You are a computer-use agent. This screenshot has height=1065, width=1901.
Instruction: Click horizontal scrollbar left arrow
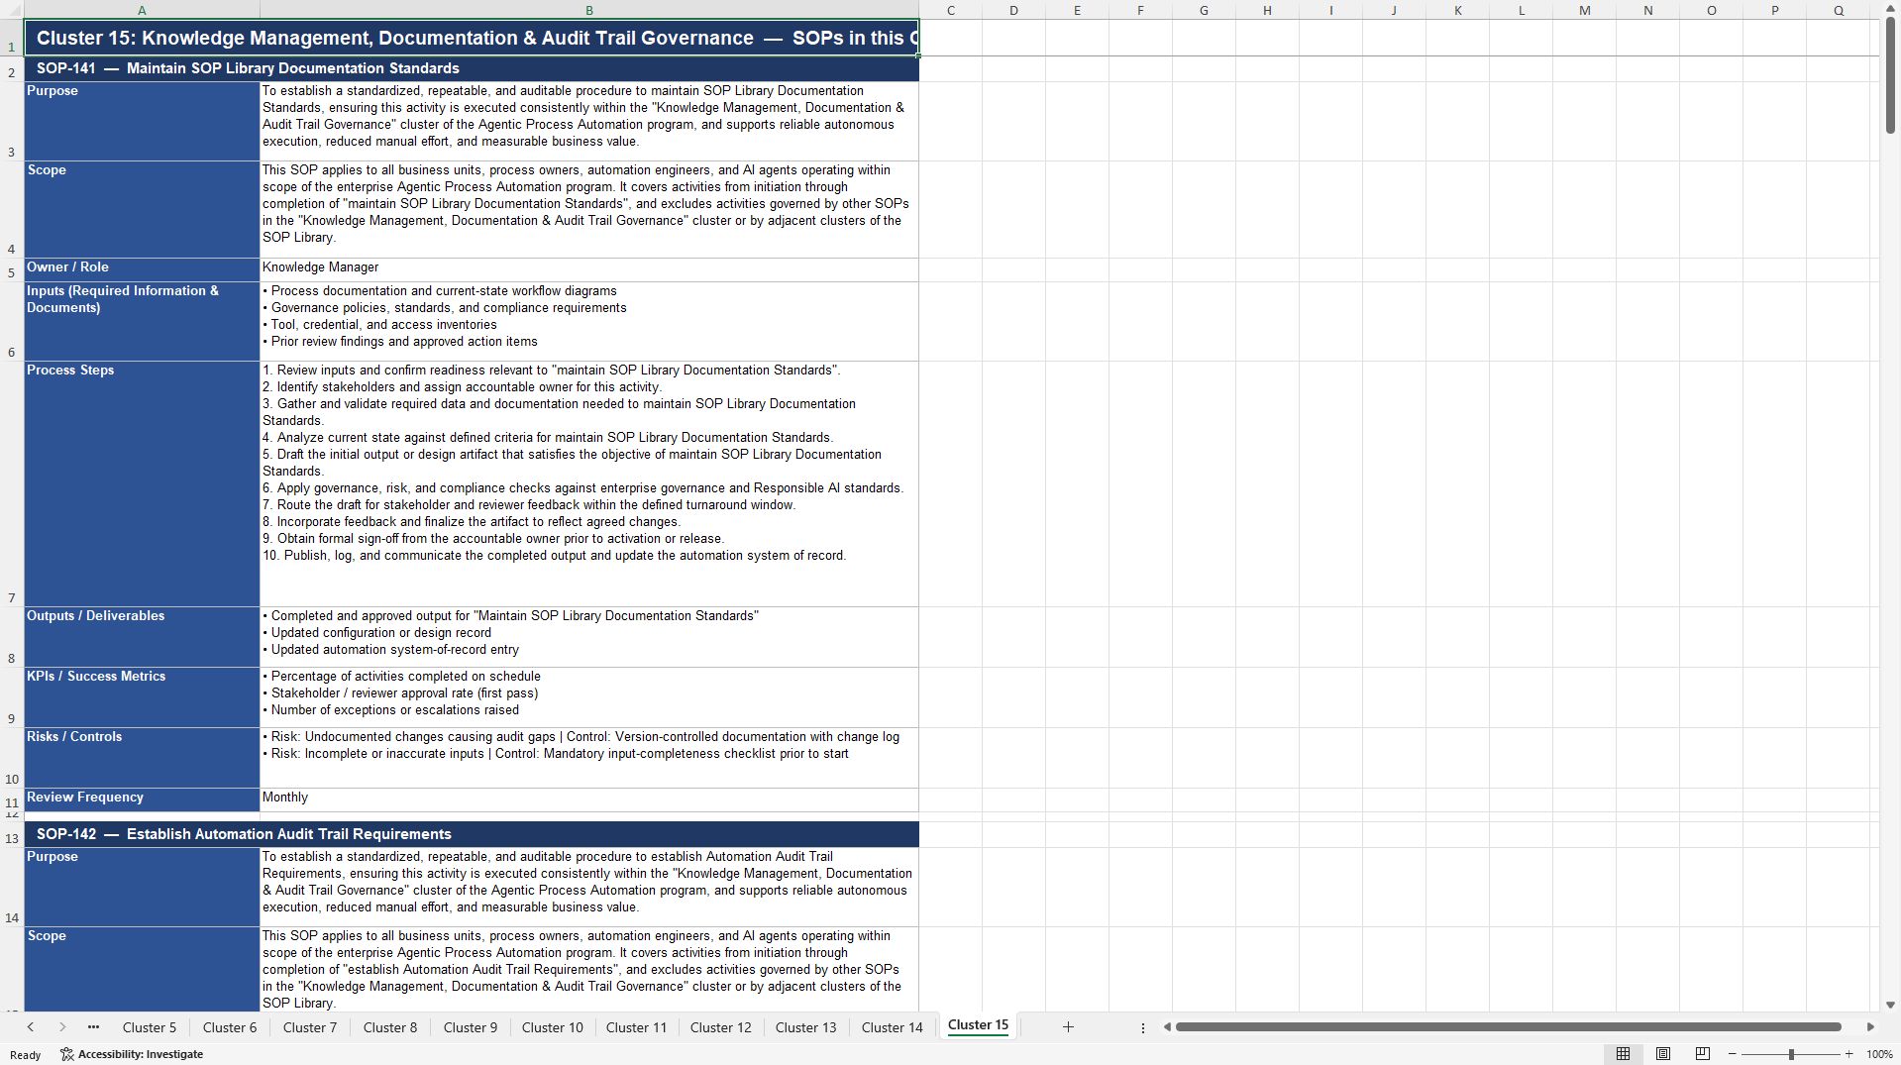(x=1167, y=1027)
